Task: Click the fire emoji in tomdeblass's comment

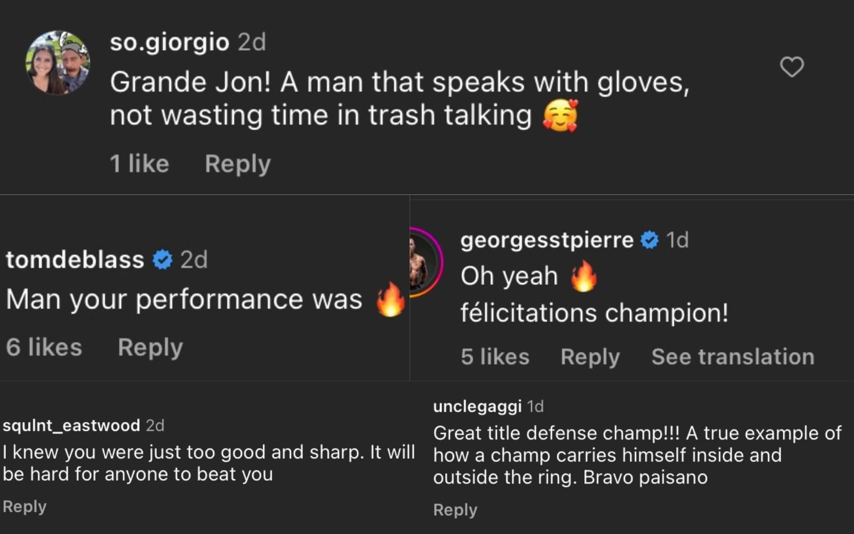Action: (390, 299)
